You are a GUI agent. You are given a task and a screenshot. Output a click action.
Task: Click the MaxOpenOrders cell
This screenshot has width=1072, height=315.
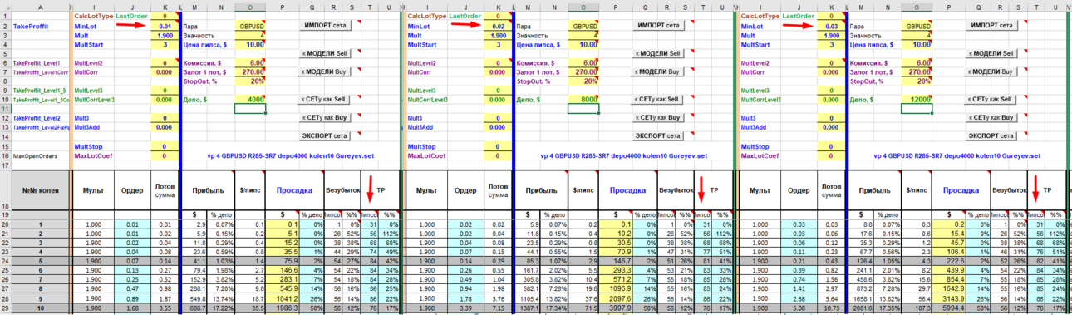pos(41,155)
